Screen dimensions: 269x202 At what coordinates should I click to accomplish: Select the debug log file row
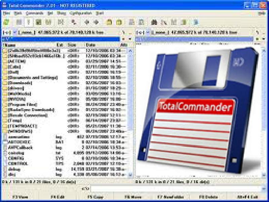[65, 169]
